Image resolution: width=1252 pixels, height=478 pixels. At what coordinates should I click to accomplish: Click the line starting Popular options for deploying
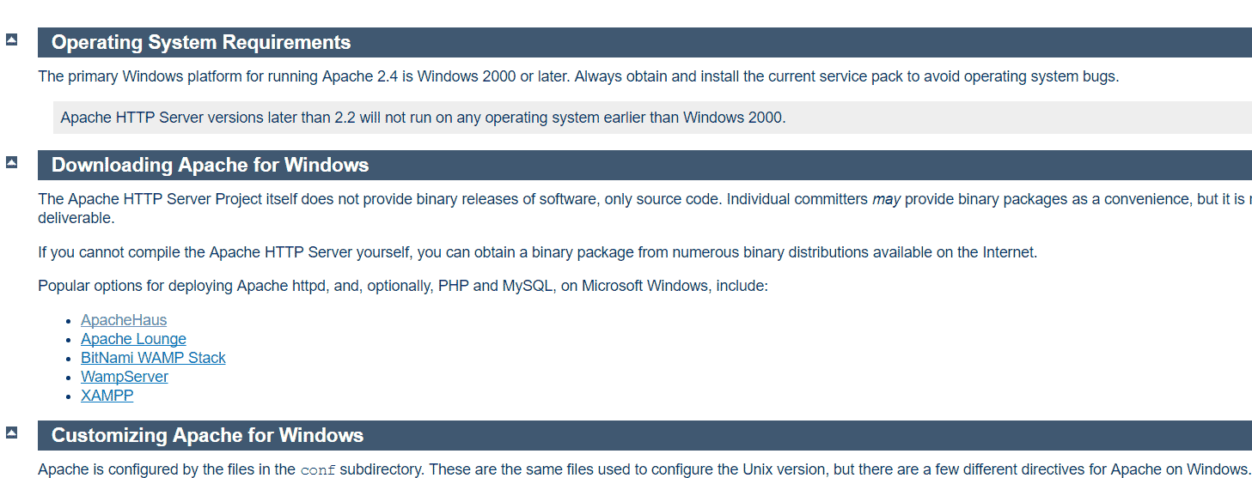coord(402,286)
